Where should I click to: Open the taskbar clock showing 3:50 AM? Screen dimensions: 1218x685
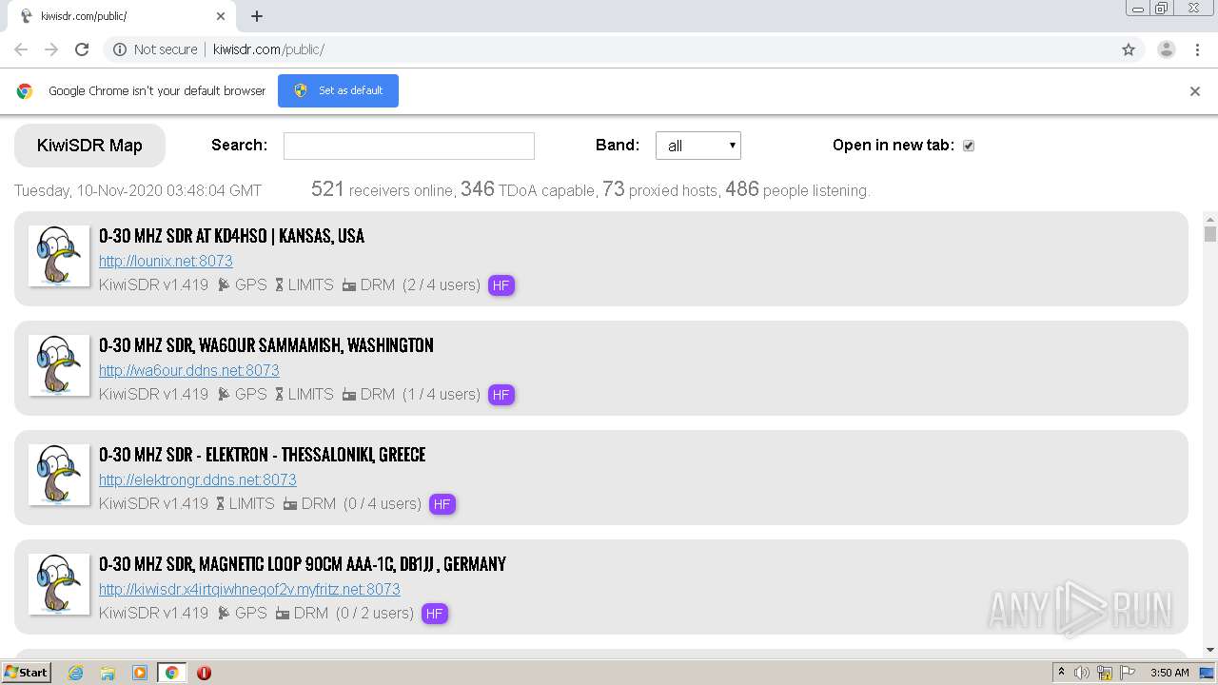tap(1169, 673)
